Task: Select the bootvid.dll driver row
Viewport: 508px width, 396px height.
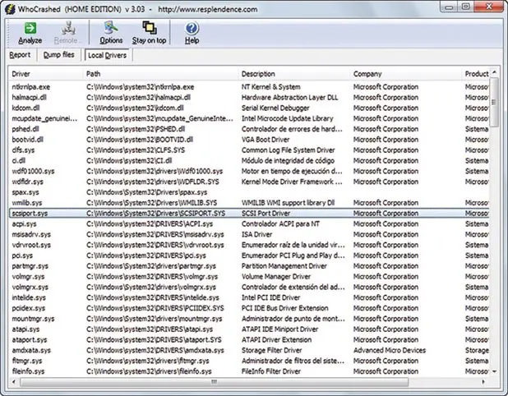Action: [x=249, y=140]
